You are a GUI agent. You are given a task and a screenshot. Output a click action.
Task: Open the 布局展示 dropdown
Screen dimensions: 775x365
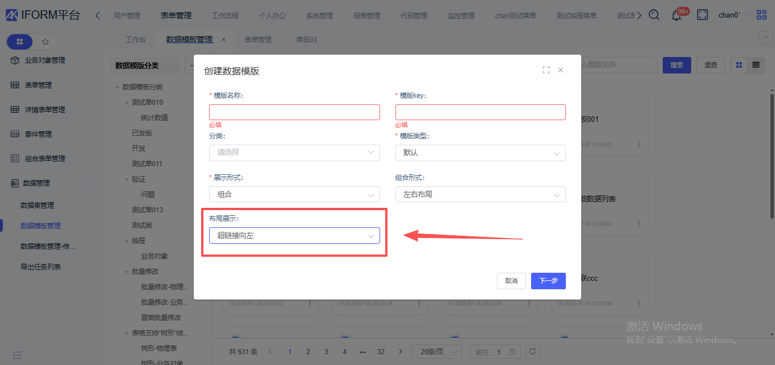(294, 235)
